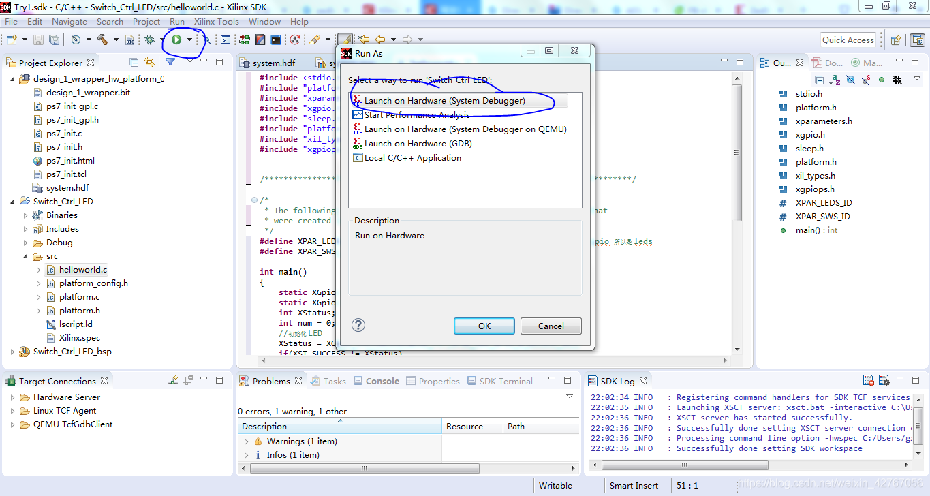Click the Run As dialog help icon

tap(358, 325)
